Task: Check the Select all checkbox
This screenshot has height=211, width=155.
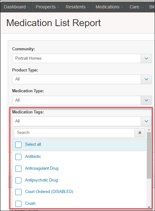Action: 18,145
